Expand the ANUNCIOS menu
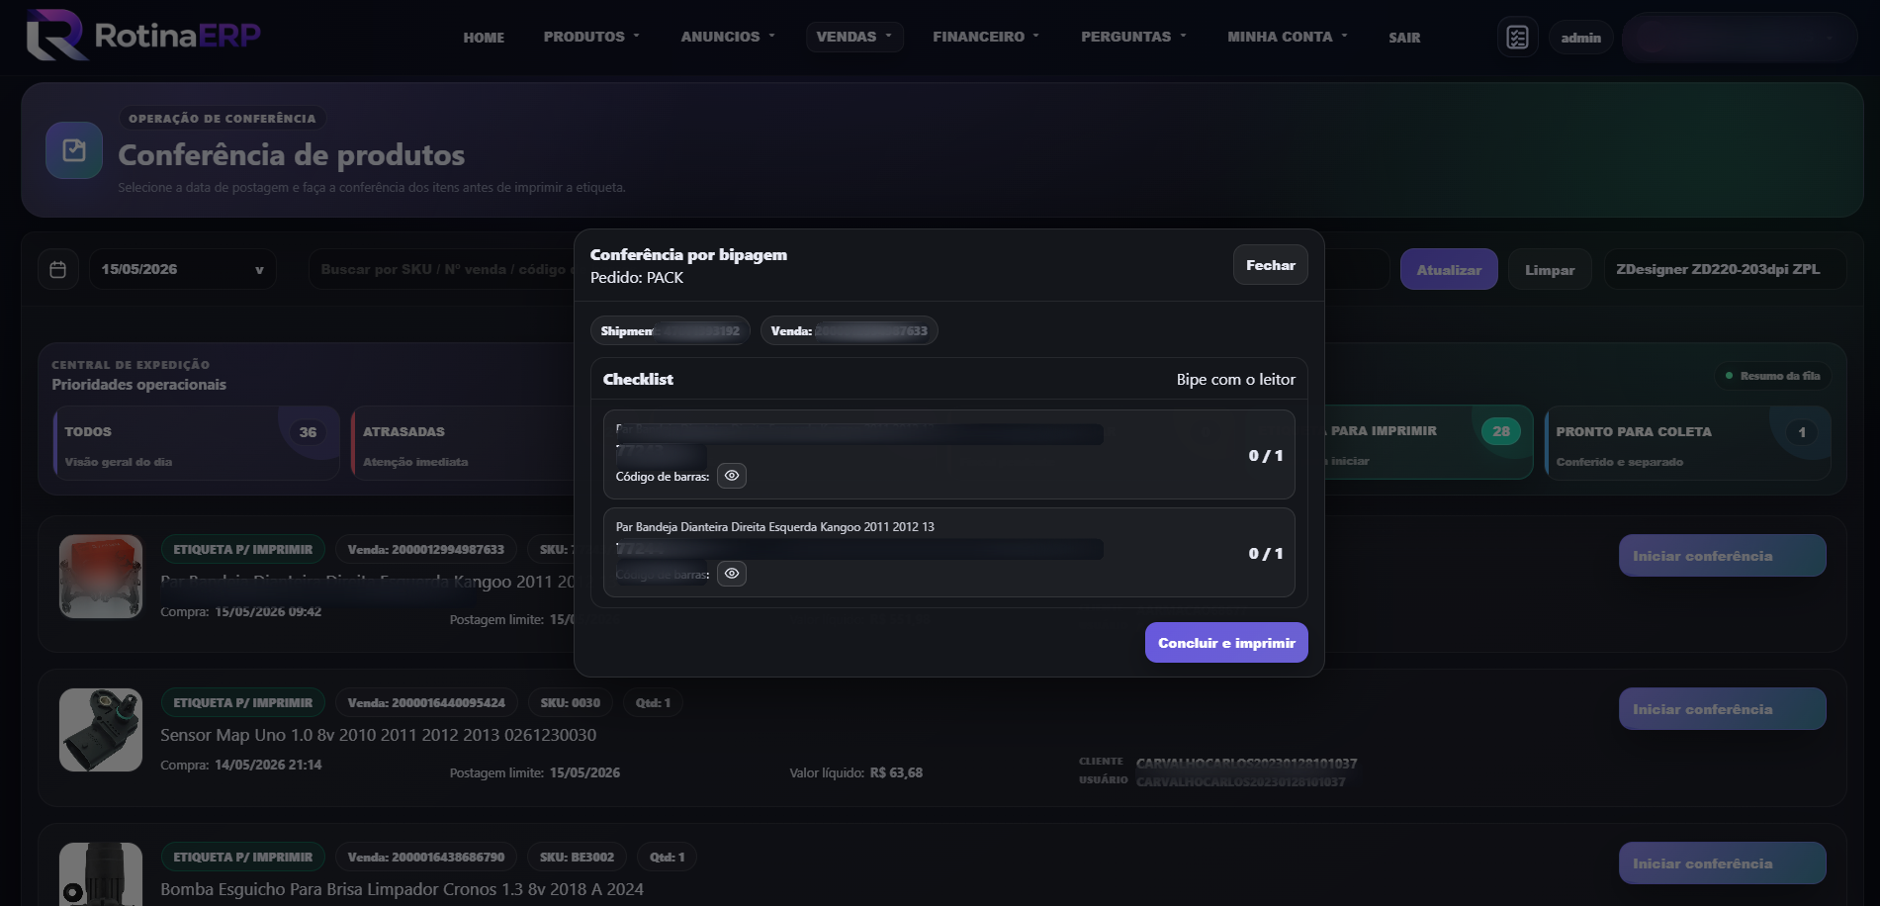This screenshot has height=906, width=1880. (728, 37)
